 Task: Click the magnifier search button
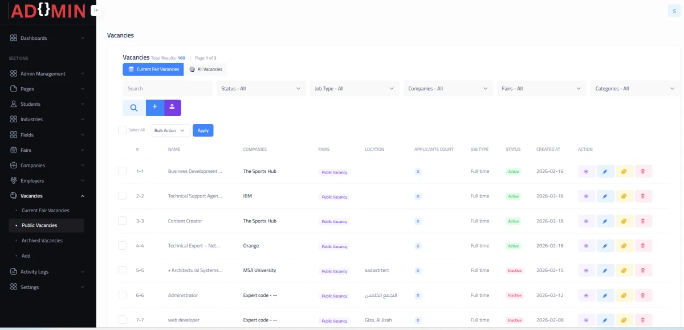[x=134, y=108]
